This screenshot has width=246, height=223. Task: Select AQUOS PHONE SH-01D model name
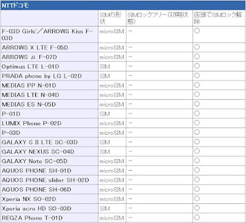pos(36,171)
